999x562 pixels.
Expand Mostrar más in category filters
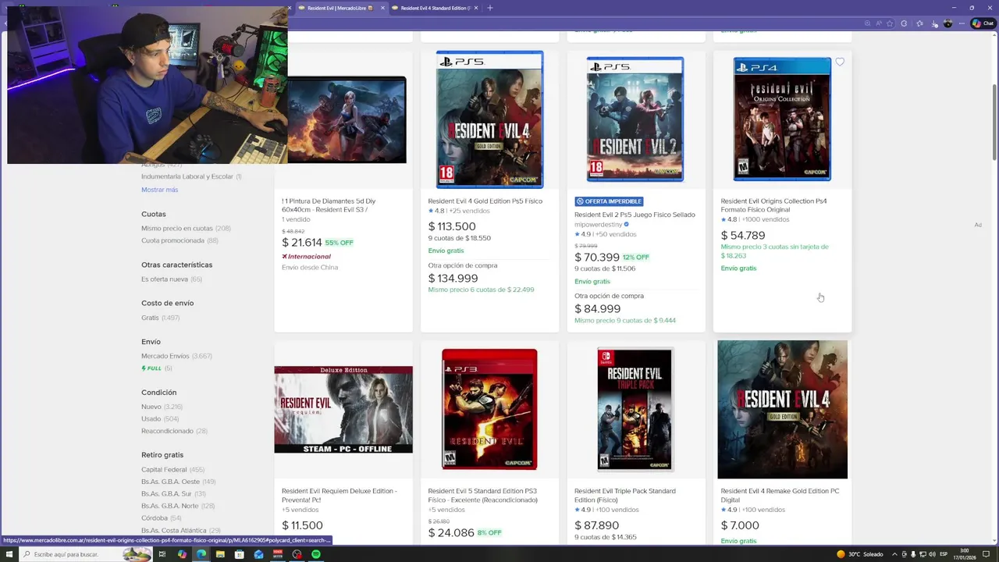[x=159, y=190]
